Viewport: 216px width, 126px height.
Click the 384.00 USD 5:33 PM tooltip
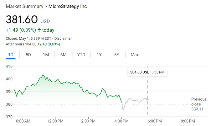147,72
